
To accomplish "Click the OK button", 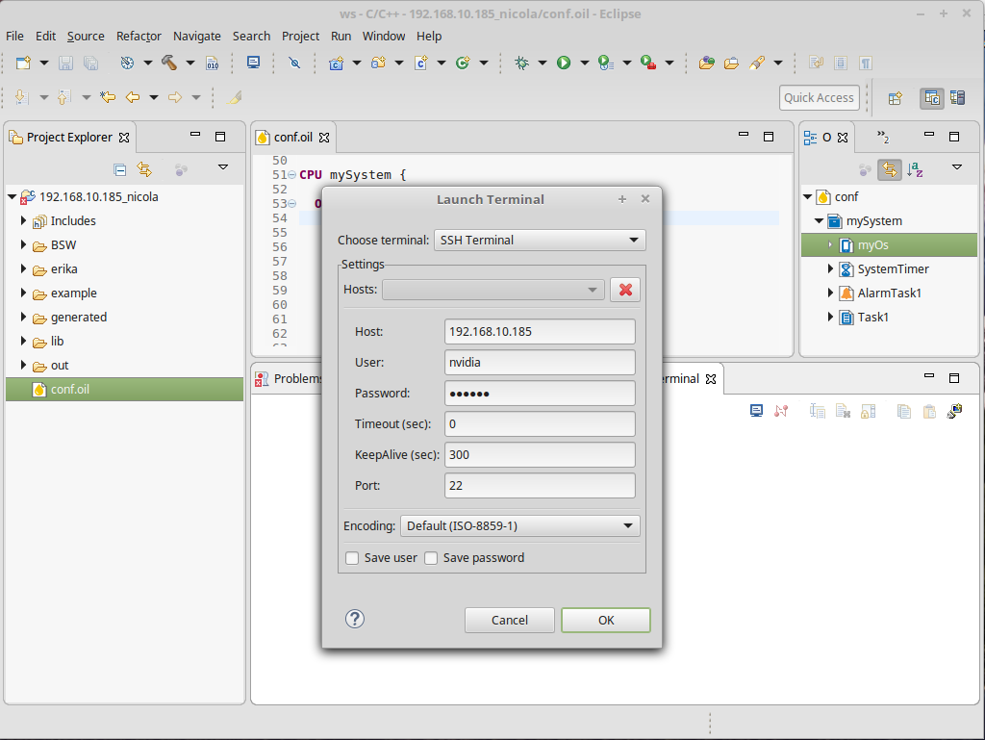I will point(606,620).
